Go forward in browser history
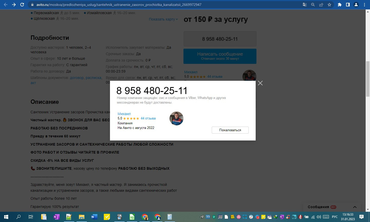 [14, 5]
